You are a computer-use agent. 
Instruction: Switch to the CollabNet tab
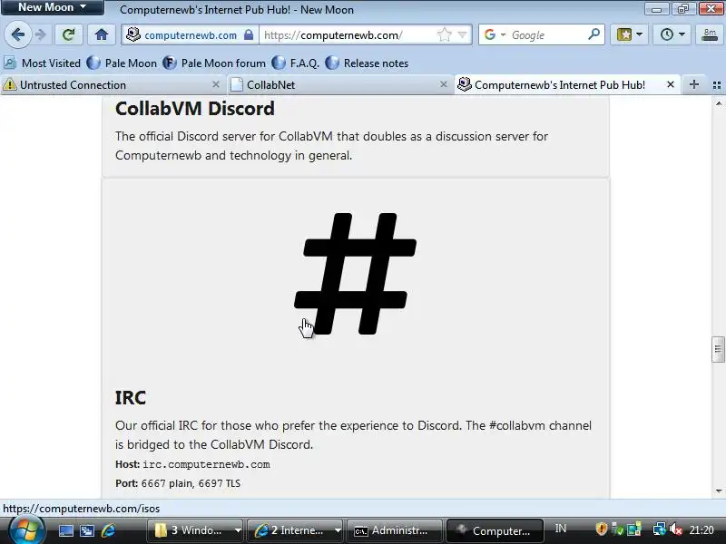click(333, 84)
